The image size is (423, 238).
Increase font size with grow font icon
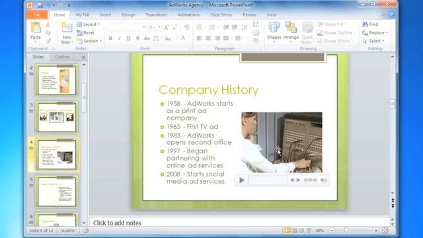click(x=166, y=27)
